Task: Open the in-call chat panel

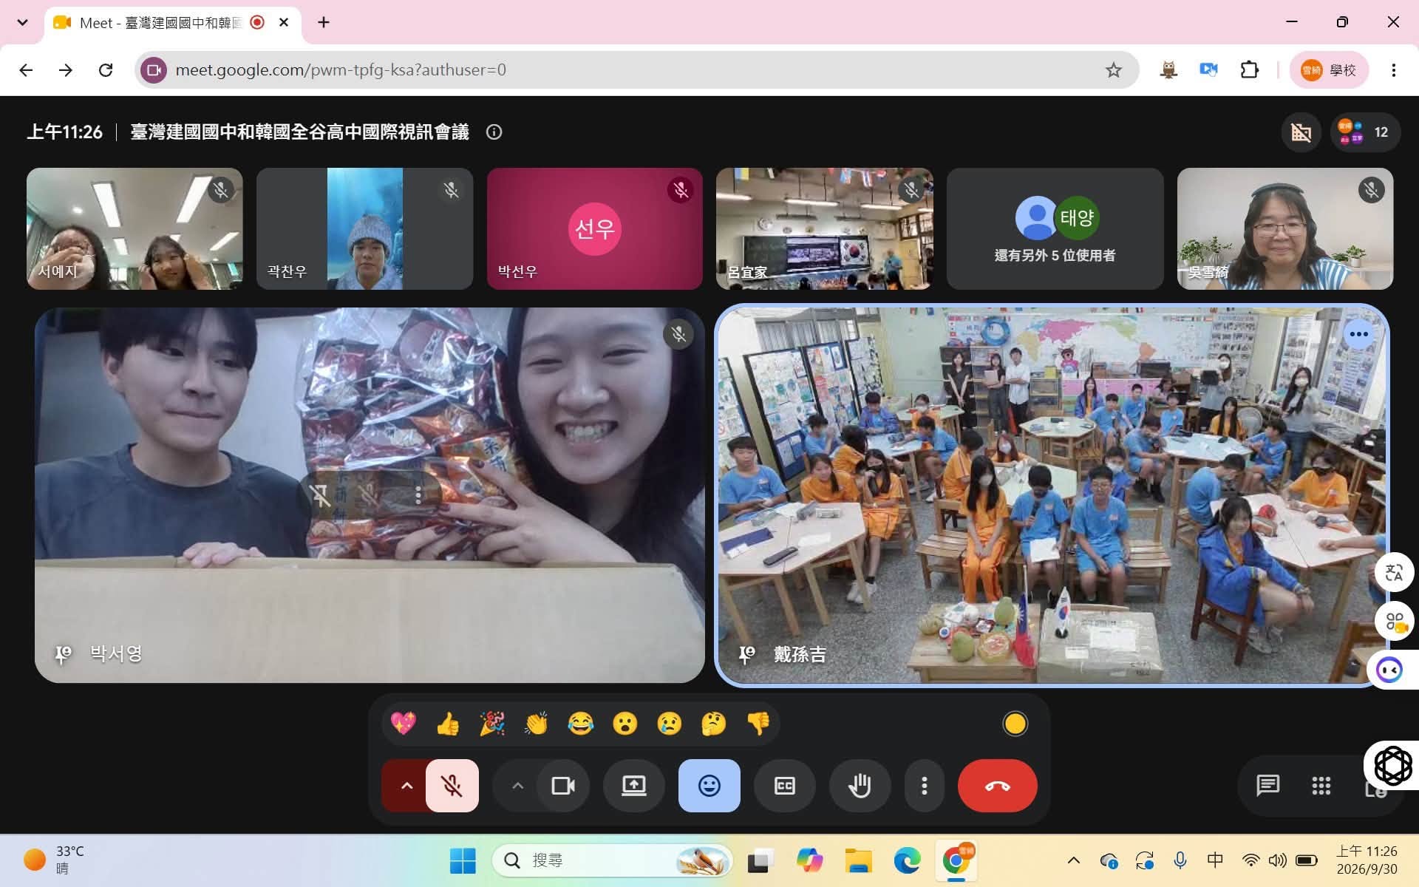Action: (1268, 786)
